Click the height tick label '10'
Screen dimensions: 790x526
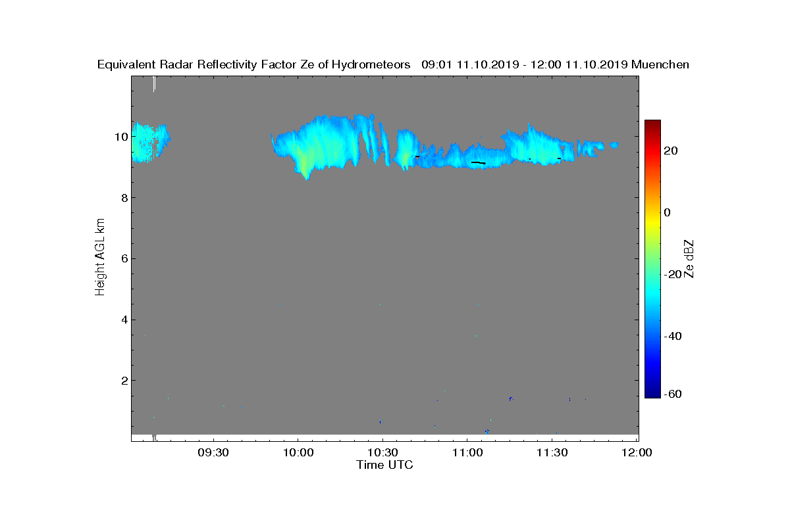[x=120, y=137]
